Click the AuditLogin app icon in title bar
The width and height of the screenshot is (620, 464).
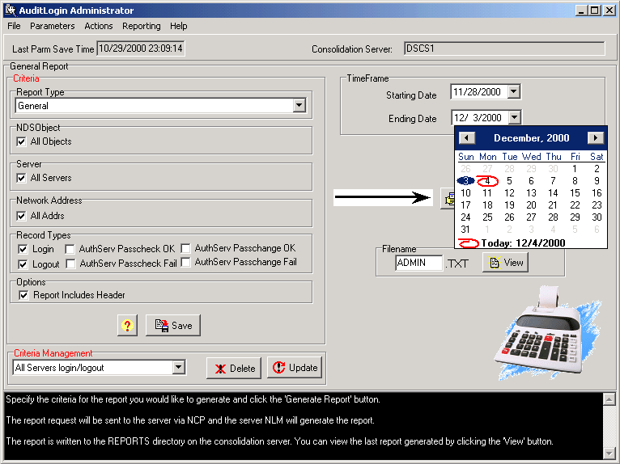coord(11,11)
